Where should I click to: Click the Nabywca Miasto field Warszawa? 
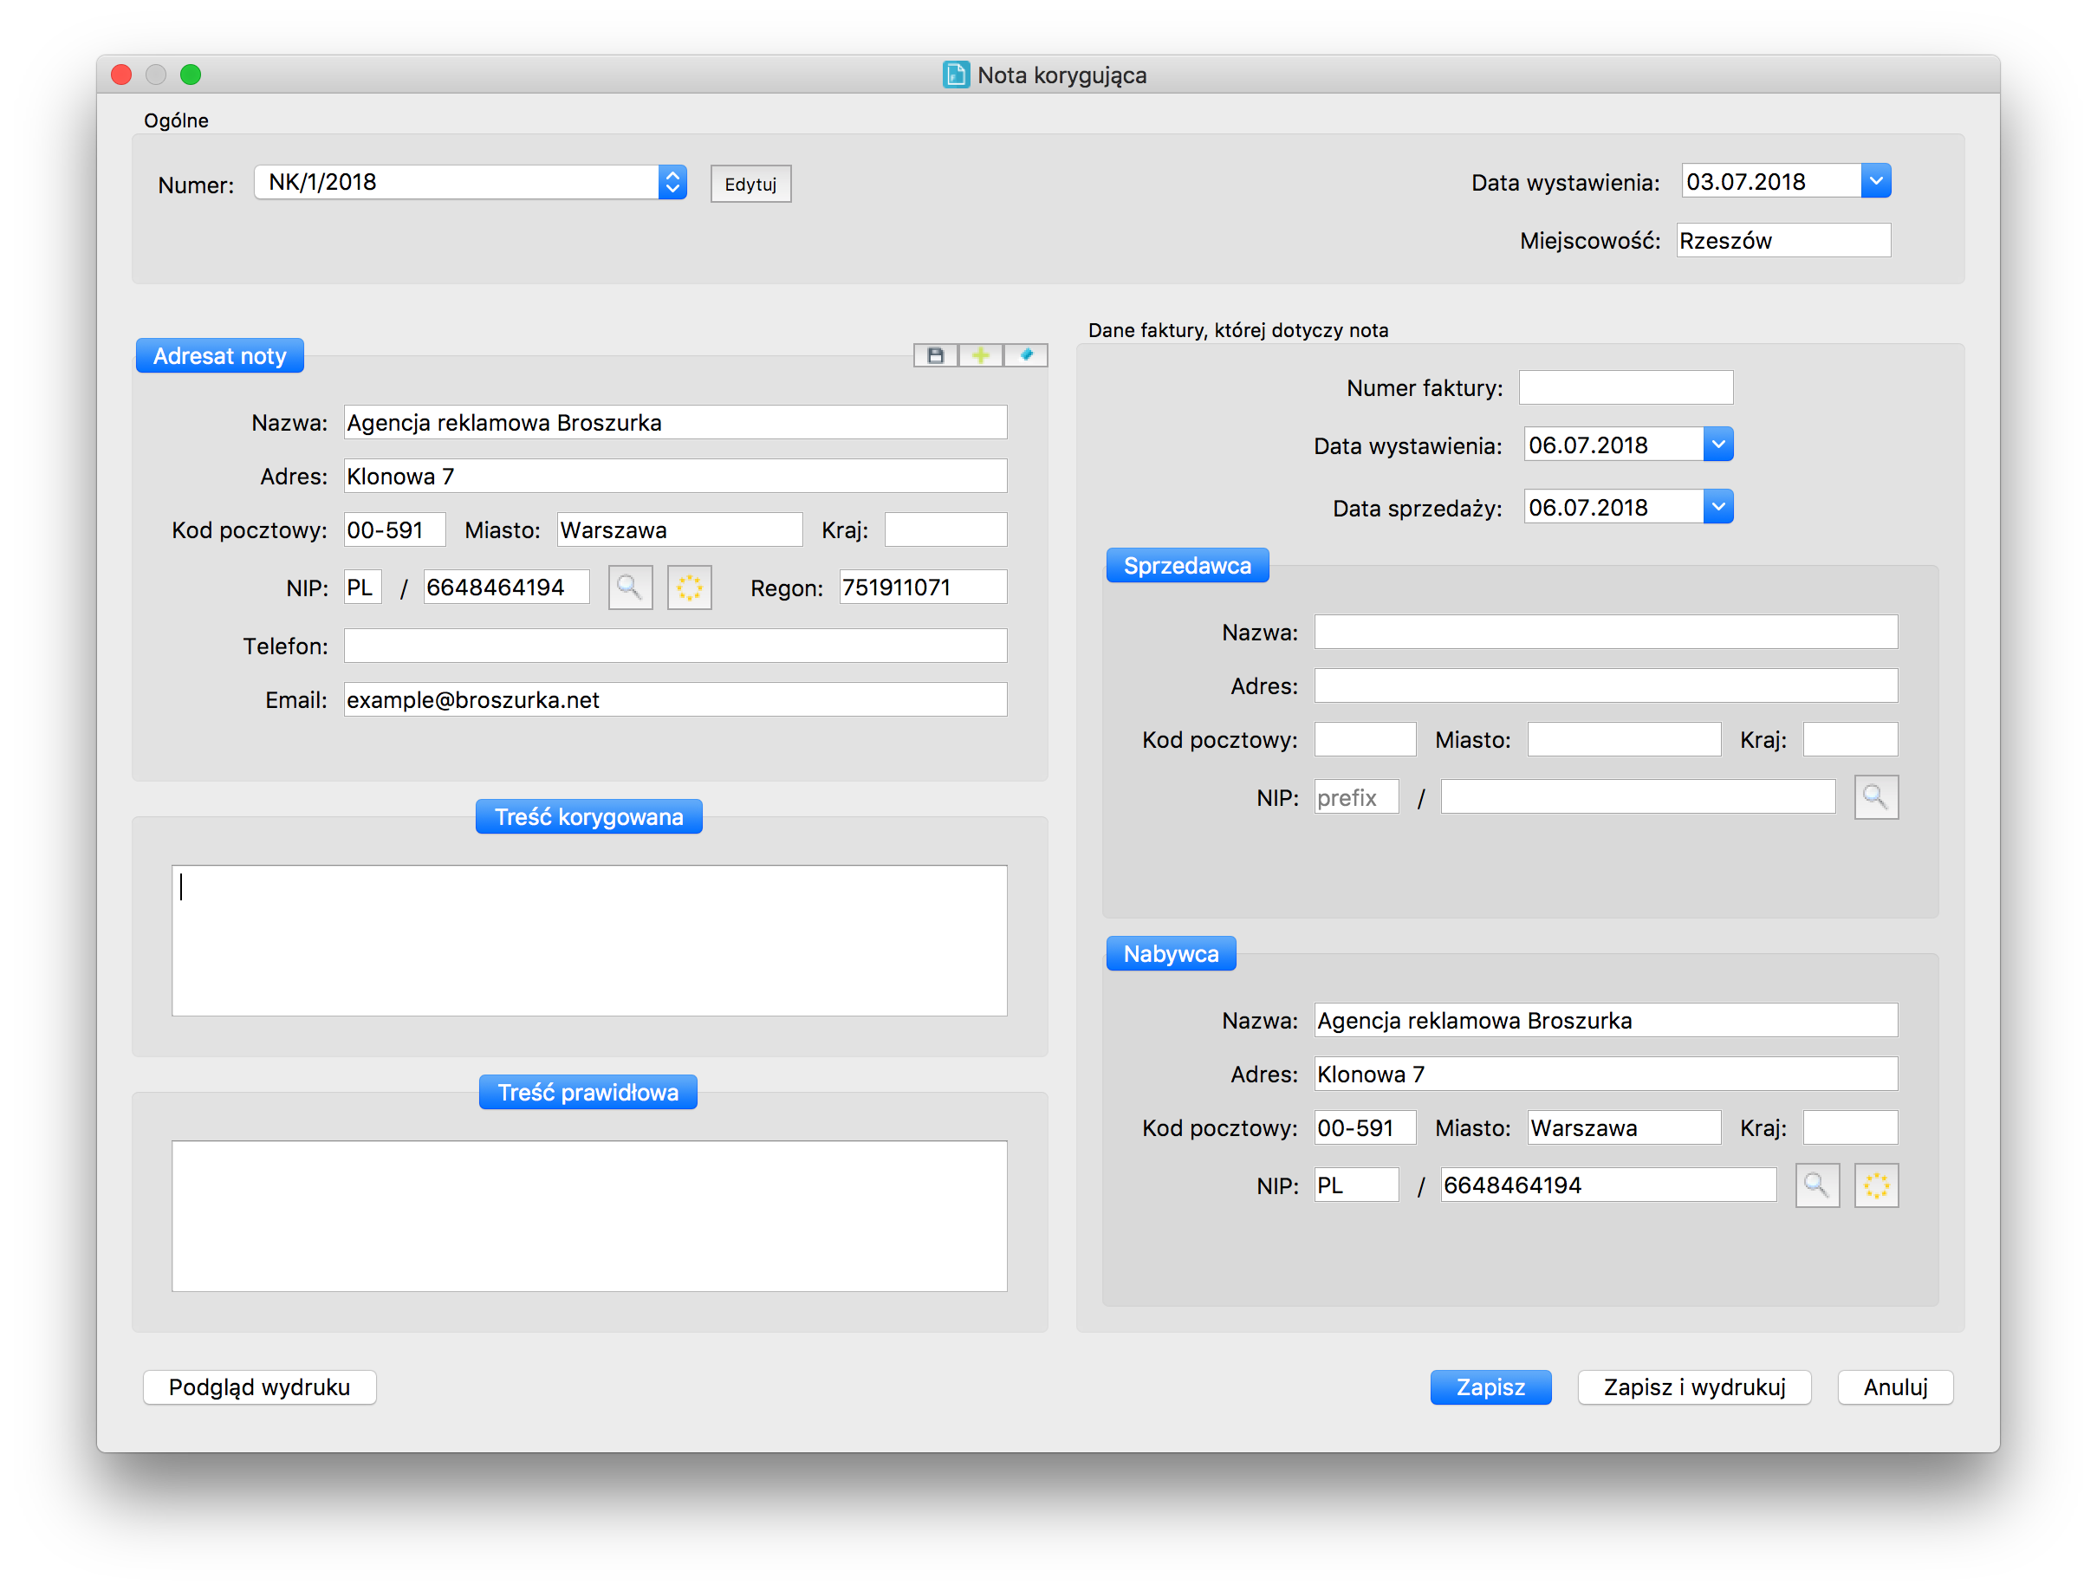tap(1624, 1128)
